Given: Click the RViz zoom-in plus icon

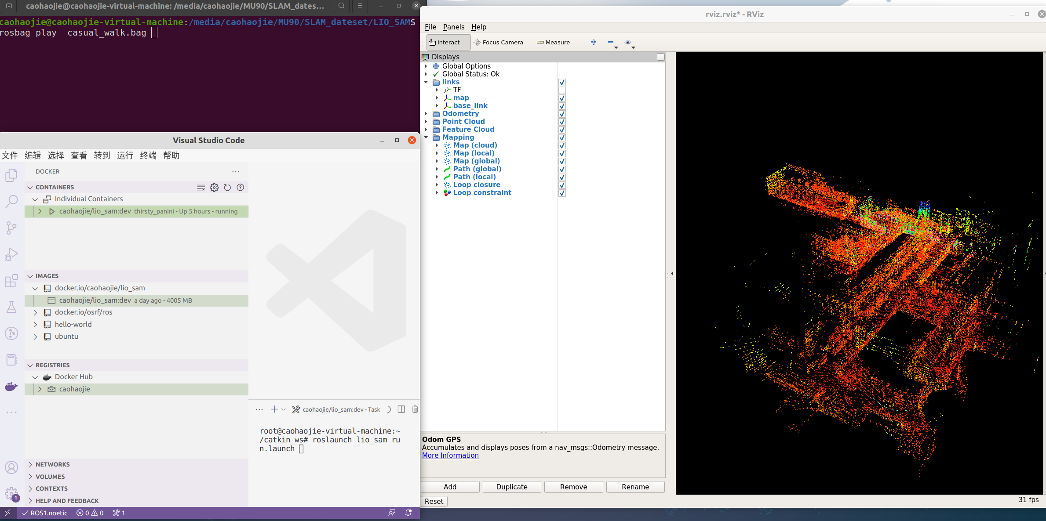Looking at the screenshot, I should pyautogui.click(x=594, y=42).
